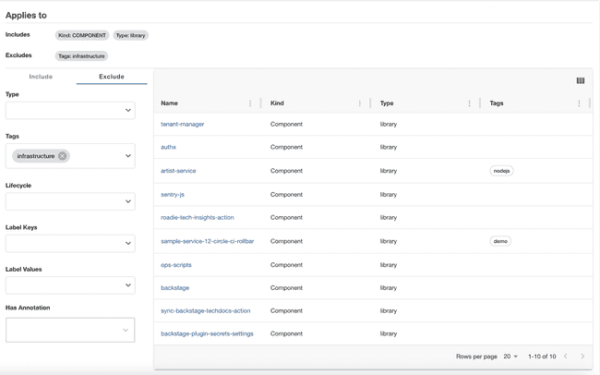
Task: Expand the Label Keys dropdown
Action: [127, 243]
